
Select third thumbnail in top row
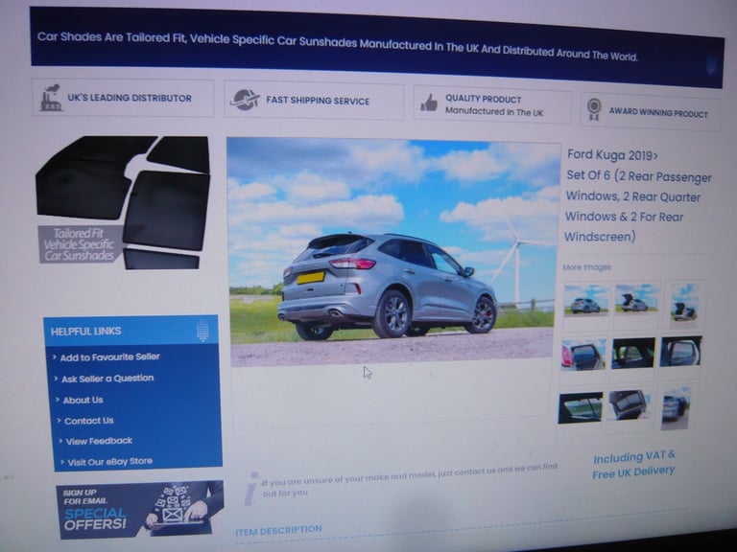pyautogui.click(x=685, y=302)
